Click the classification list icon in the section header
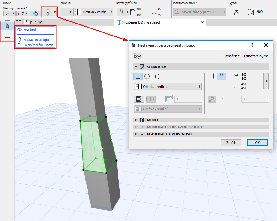 (x=142, y=134)
